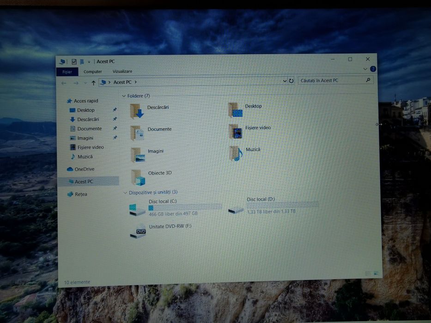Click the Refresh button in address bar
This screenshot has width=431, height=323.
click(291, 81)
